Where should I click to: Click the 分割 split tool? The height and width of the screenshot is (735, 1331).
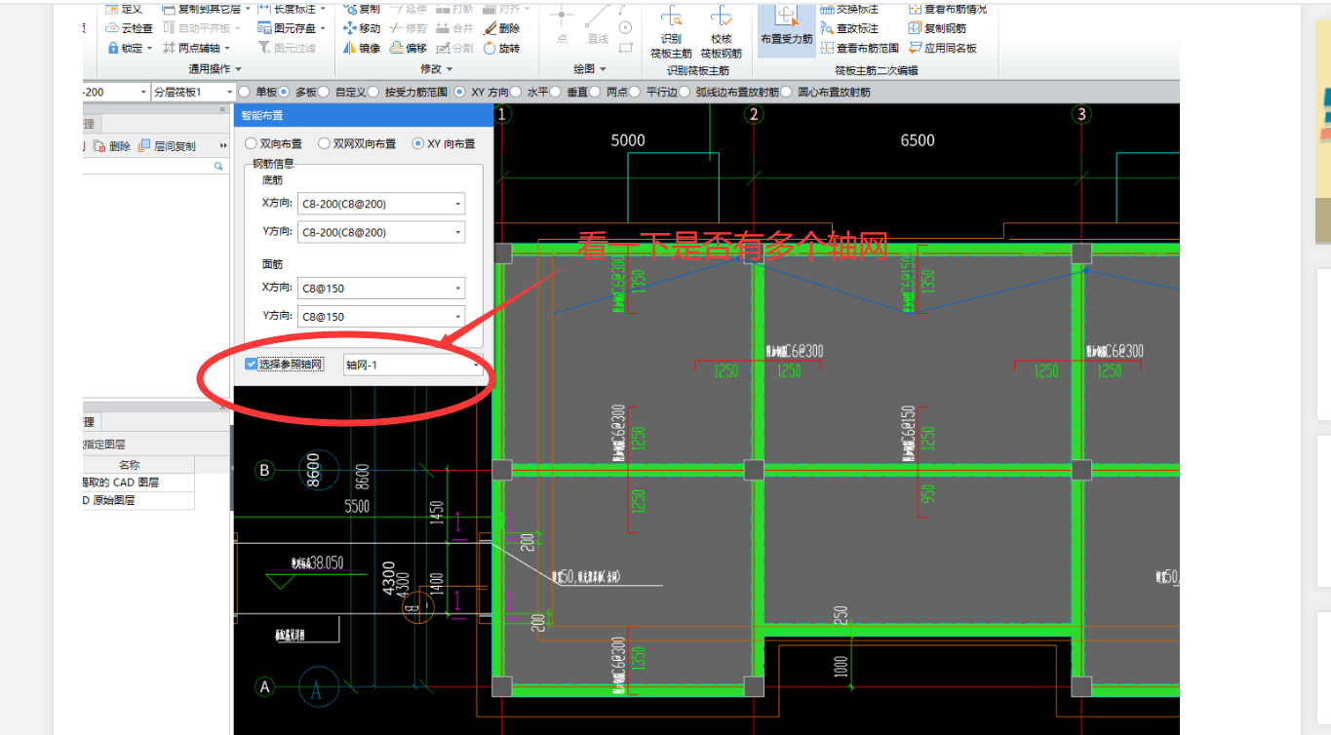454,48
